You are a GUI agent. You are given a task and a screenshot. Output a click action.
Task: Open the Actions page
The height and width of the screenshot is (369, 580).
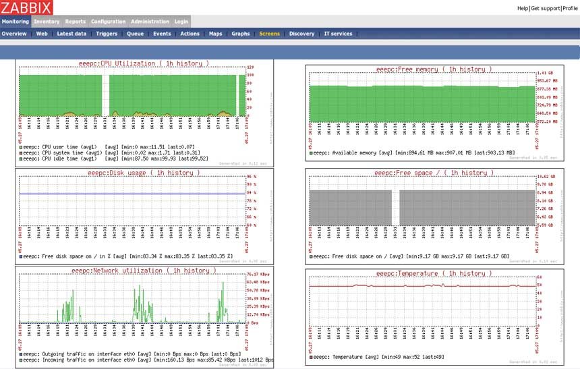190,34
